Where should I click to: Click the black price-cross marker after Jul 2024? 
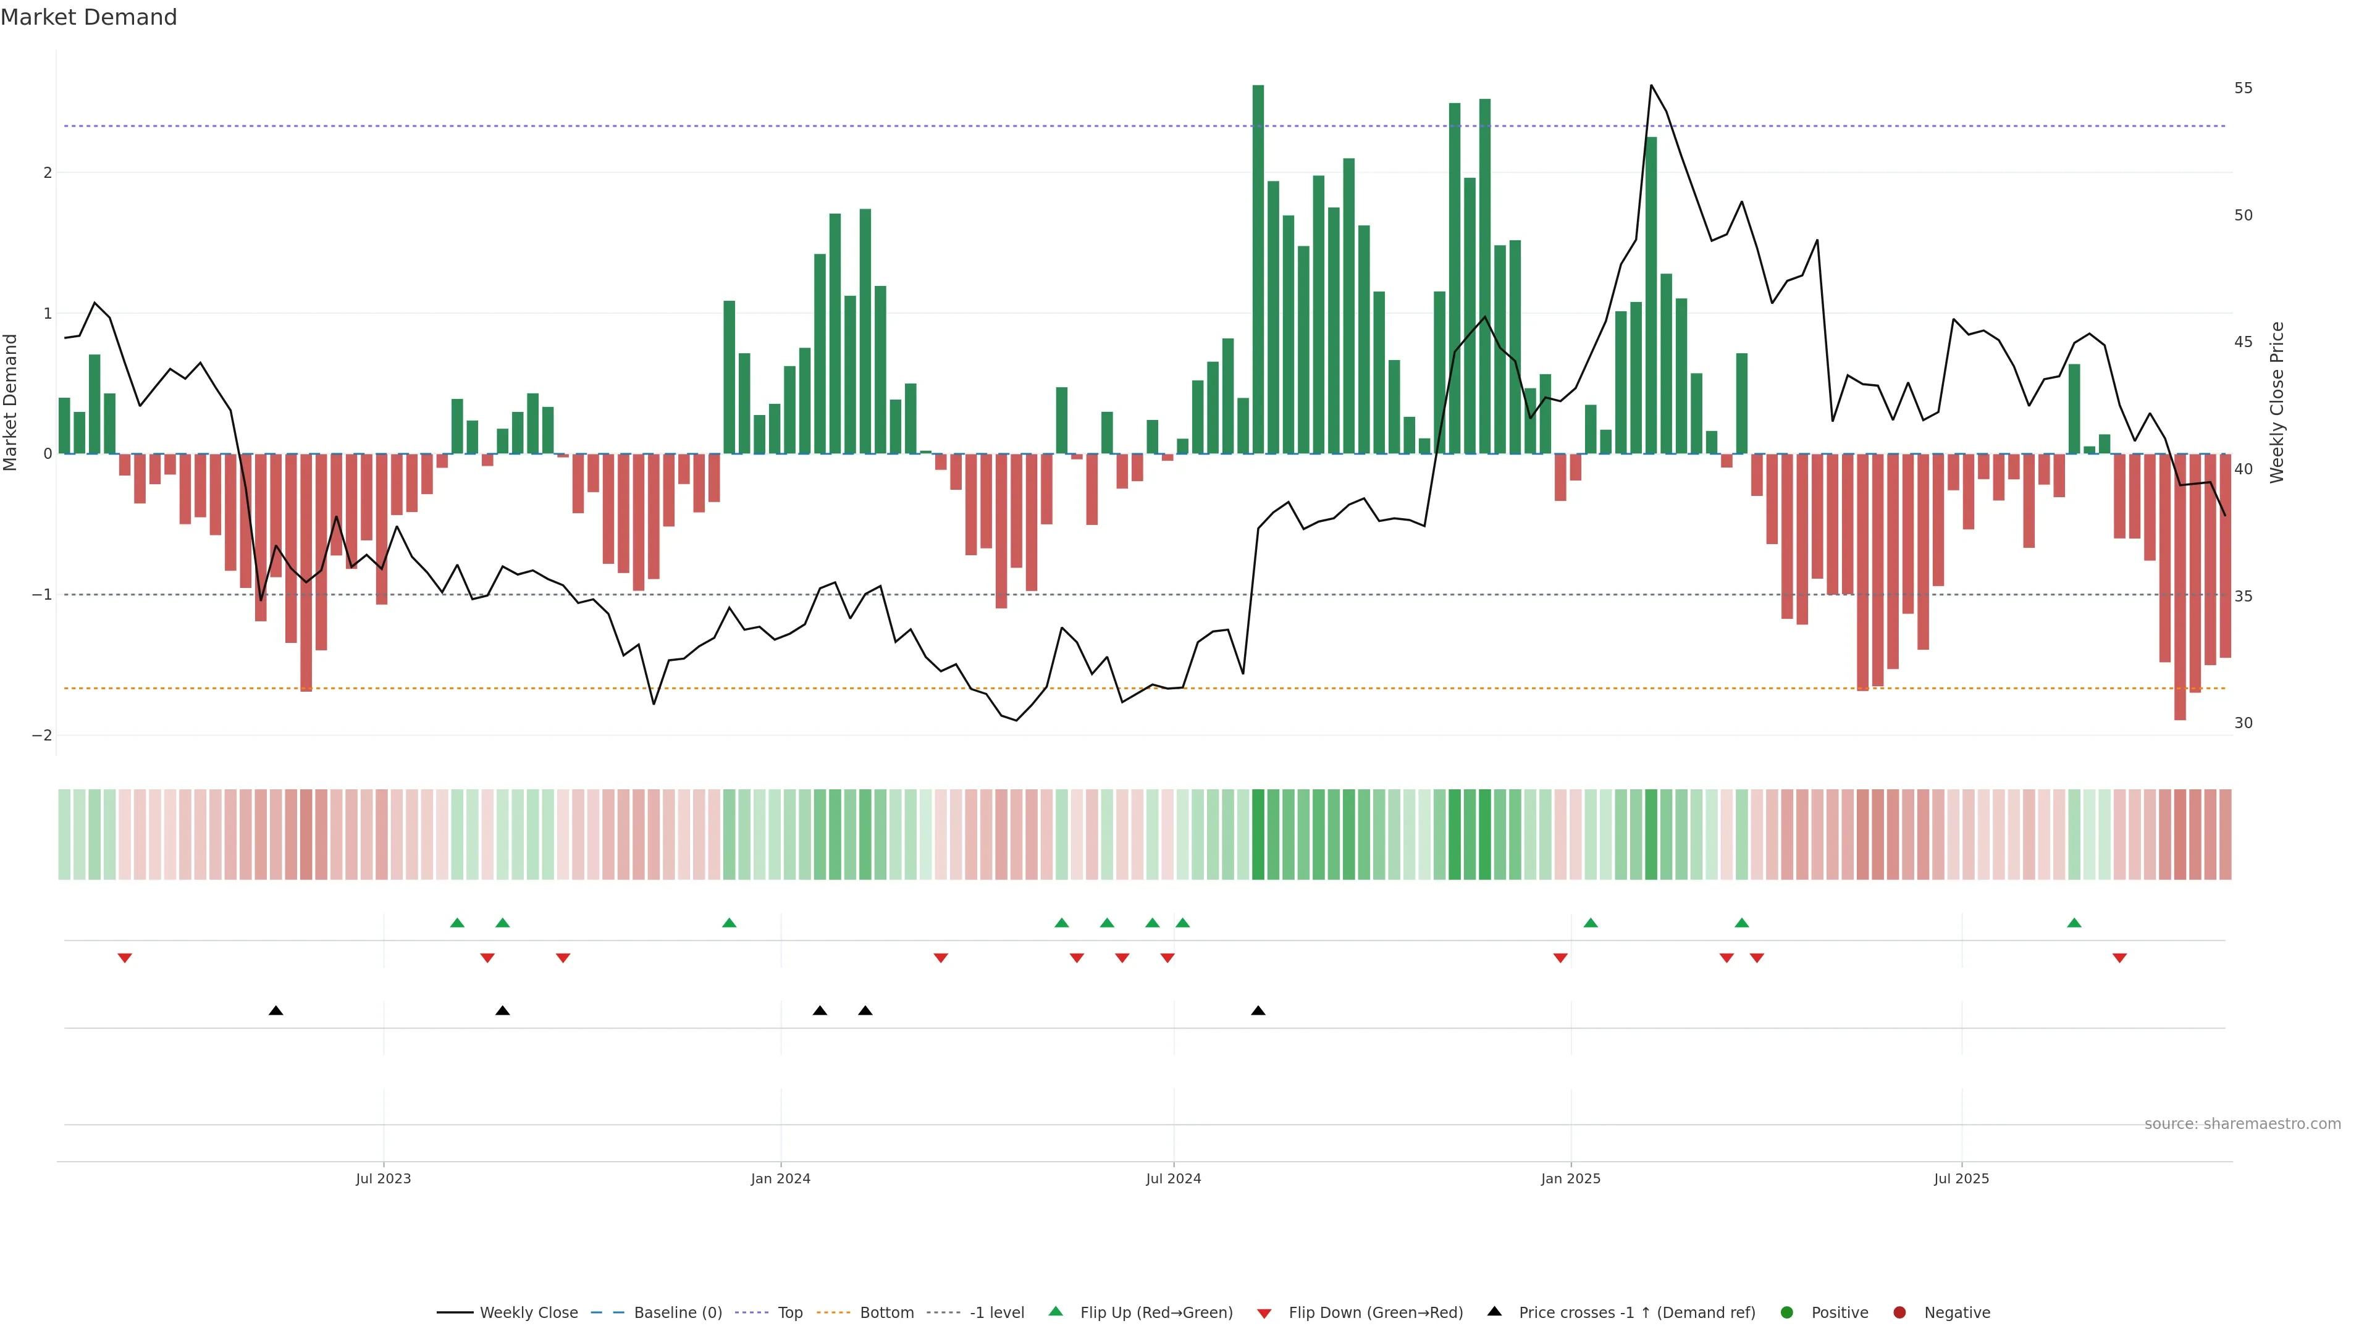[1258, 1011]
